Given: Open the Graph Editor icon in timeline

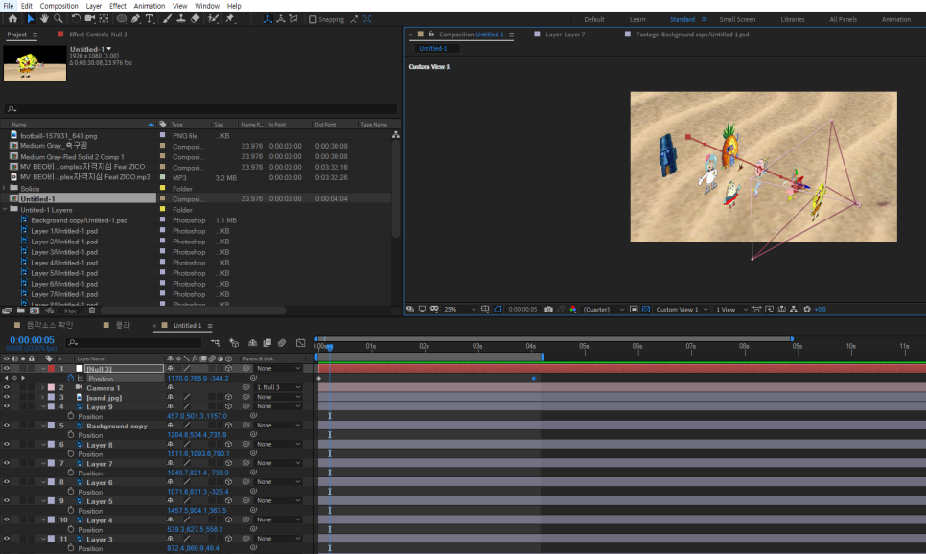Looking at the screenshot, I should [301, 342].
